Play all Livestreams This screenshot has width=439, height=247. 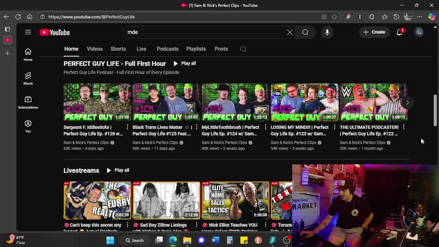point(118,170)
